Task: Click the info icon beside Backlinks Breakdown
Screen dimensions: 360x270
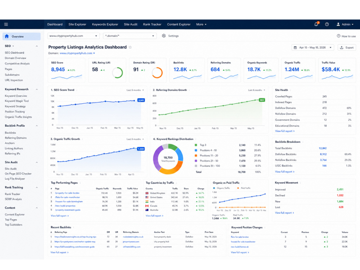Action: coord(303,142)
